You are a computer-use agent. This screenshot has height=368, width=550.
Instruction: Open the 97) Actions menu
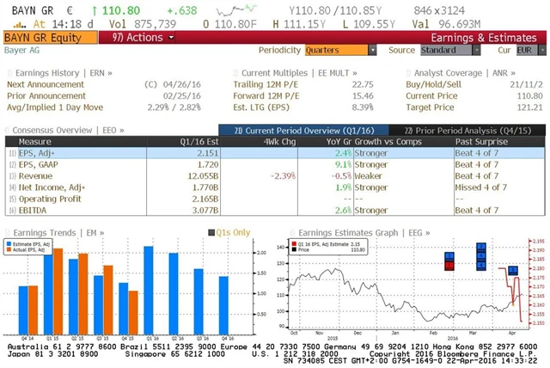point(138,38)
